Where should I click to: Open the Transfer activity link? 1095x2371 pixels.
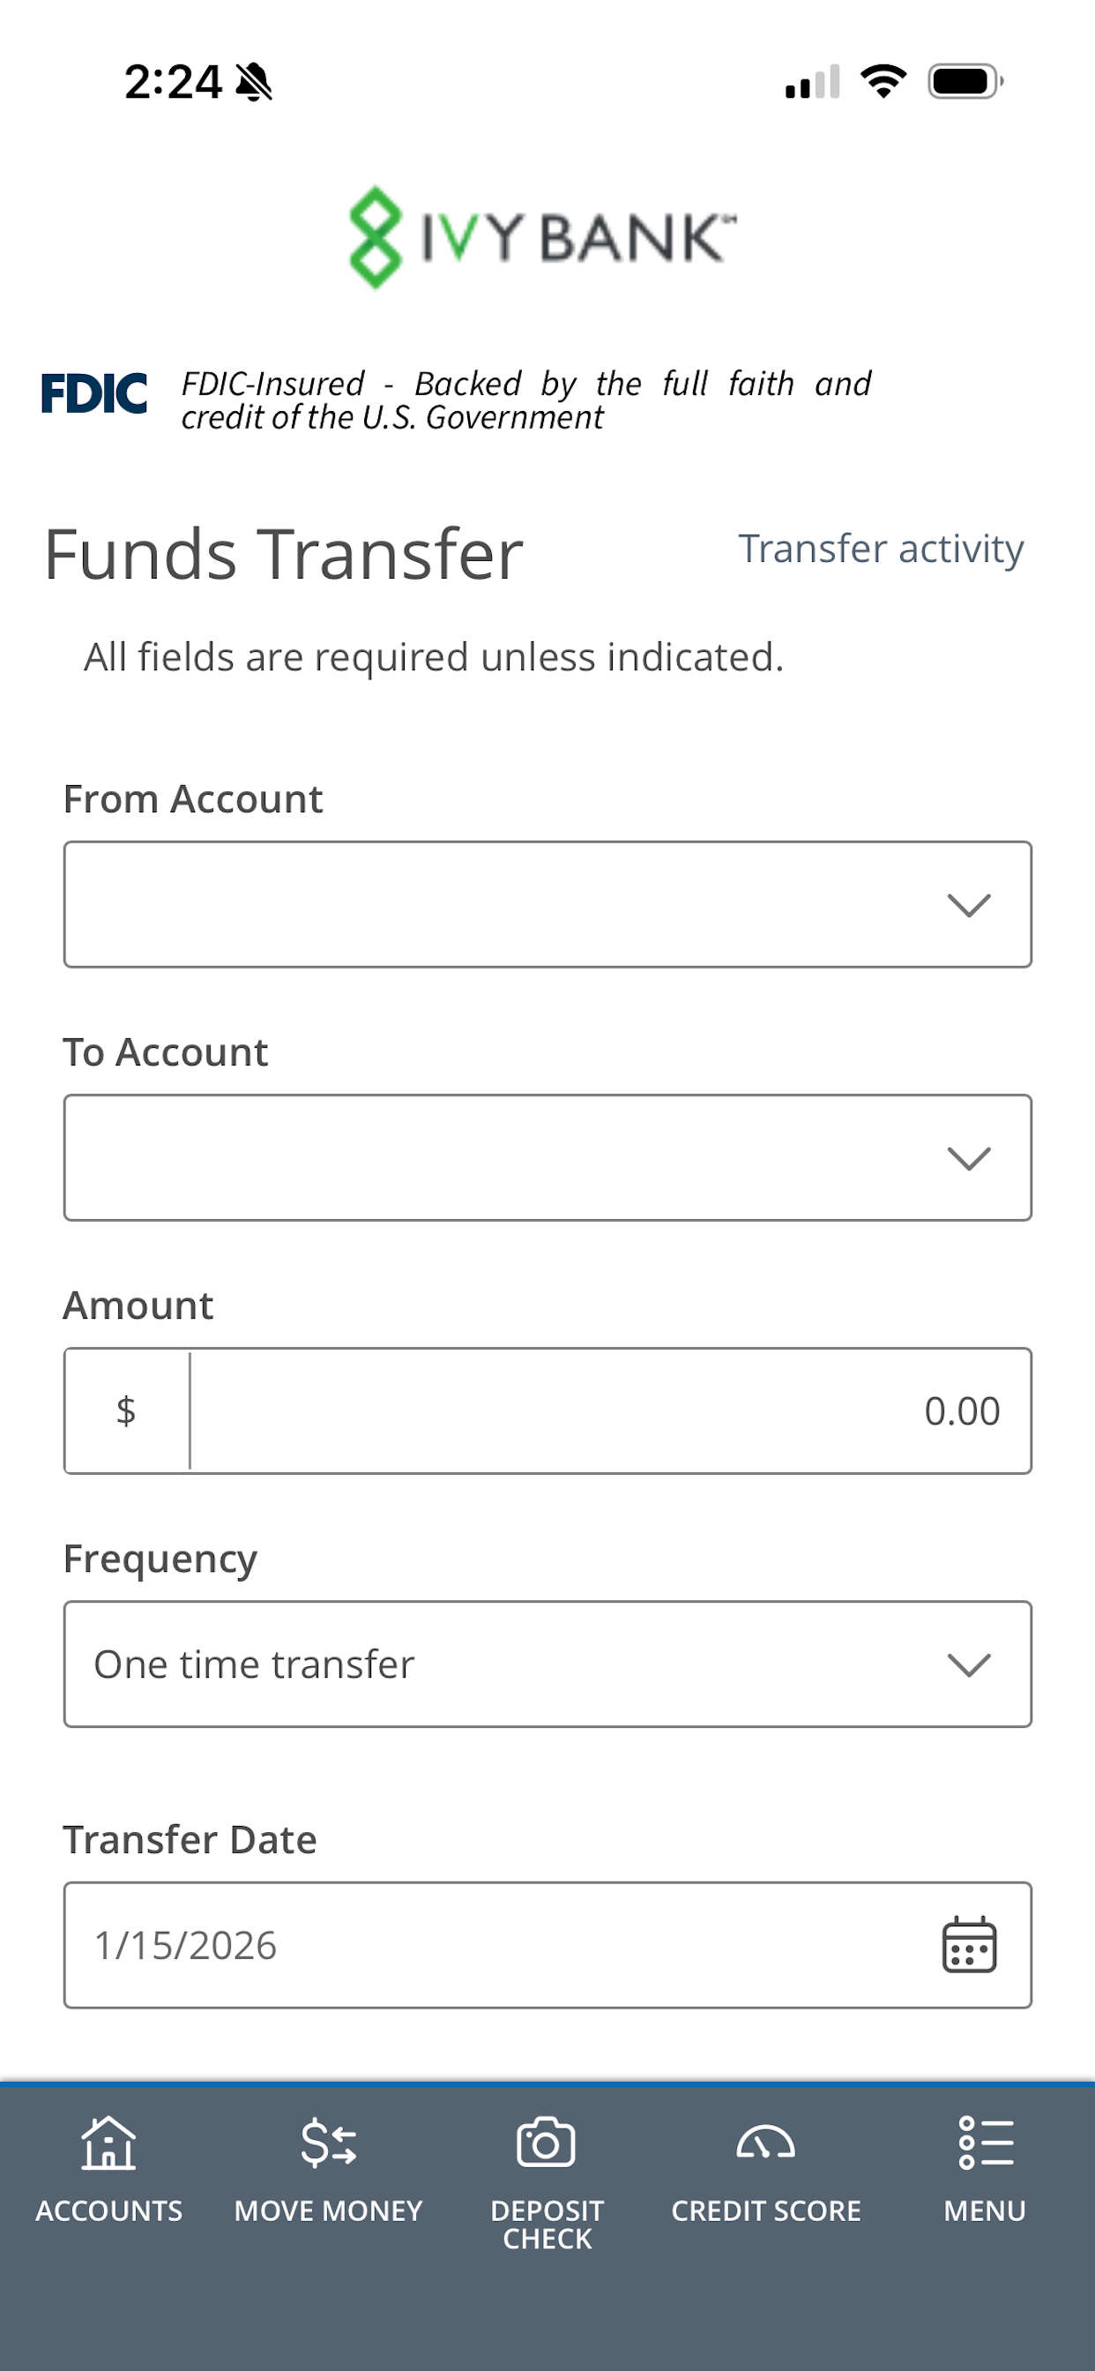[x=881, y=549]
